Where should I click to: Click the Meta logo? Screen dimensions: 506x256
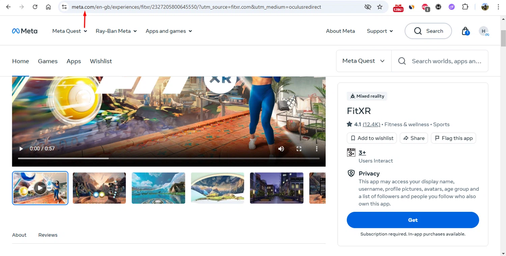[25, 31]
